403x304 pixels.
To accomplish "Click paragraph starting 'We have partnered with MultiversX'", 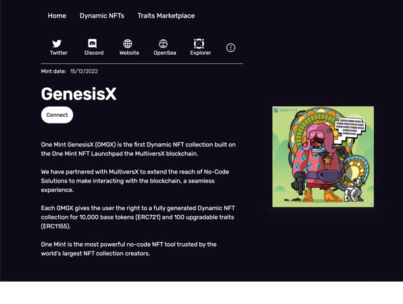I will tap(135, 181).
